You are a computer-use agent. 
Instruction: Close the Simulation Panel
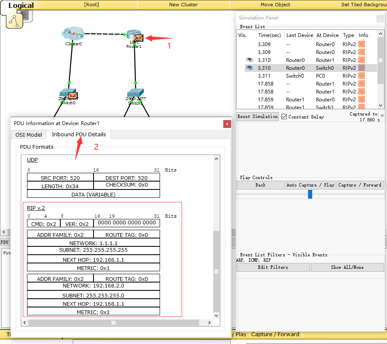pyautogui.click(x=381, y=18)
